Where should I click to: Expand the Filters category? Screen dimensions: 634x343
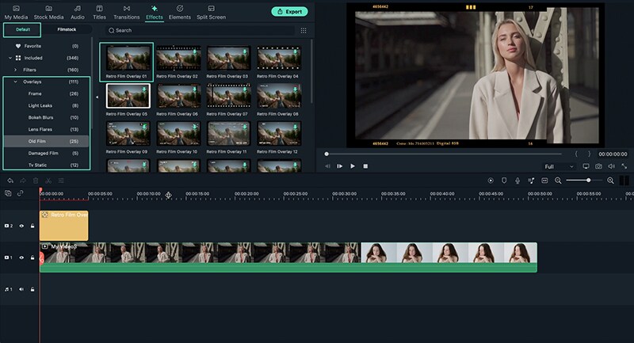coord(16,70)
